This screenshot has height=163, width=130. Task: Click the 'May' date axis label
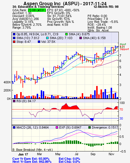(x=58, y=154)
